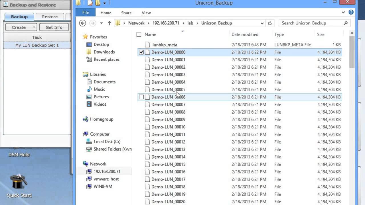Open WIN8-VM under Network

click(x=103, y=186)
